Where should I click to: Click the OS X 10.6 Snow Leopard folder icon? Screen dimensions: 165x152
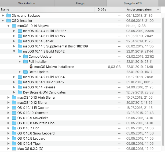click(x=14, y=133)
